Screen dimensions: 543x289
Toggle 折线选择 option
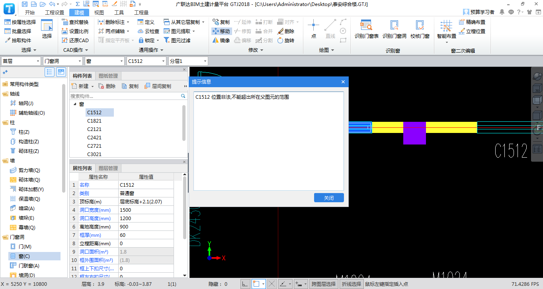pyautogui.click(x=351, y=284)
